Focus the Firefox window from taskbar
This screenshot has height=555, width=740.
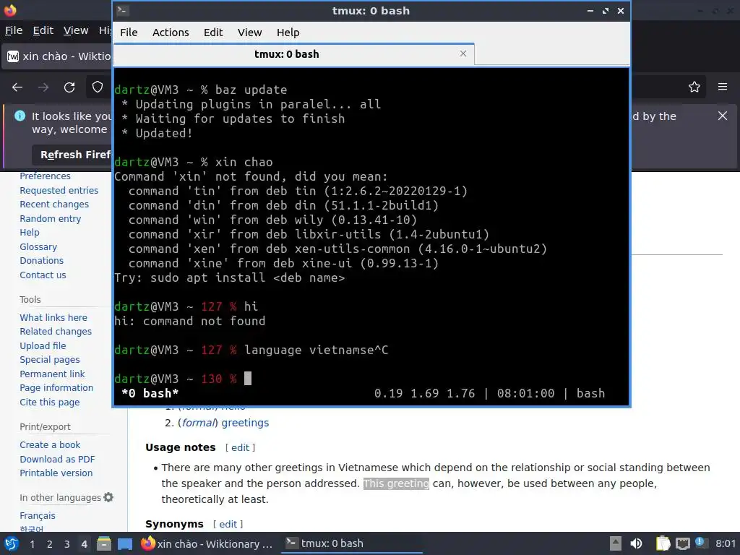(x=207, y=543)
